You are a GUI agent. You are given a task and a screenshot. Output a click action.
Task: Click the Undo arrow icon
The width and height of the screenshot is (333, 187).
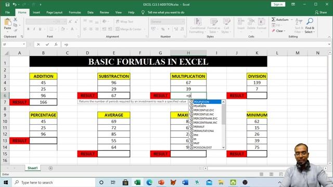tap(15, 5)
